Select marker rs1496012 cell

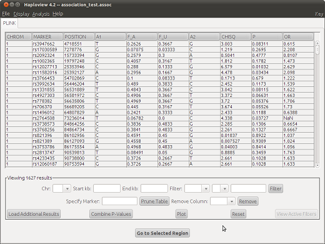[47, 113]
